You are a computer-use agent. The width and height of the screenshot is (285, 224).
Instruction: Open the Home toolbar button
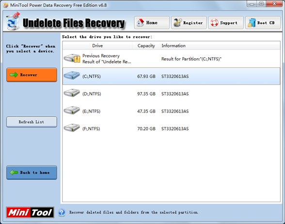(x=152, y=23)
